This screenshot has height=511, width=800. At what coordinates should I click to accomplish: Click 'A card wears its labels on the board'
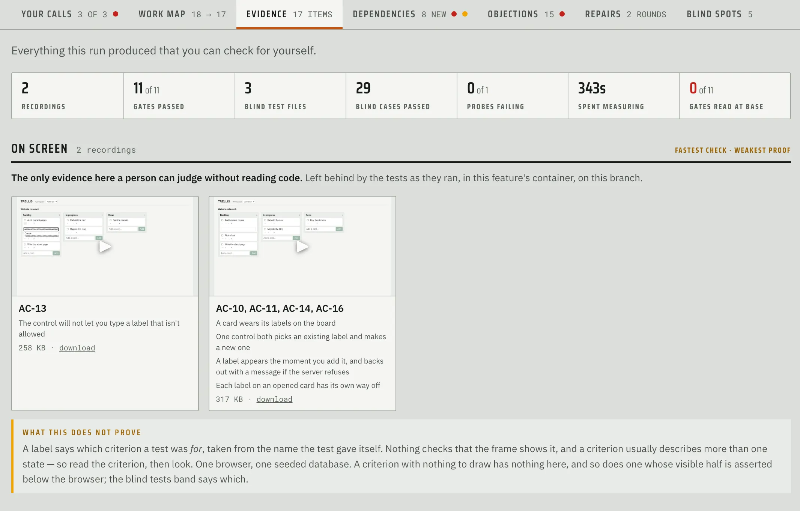(x=276, y=323)
